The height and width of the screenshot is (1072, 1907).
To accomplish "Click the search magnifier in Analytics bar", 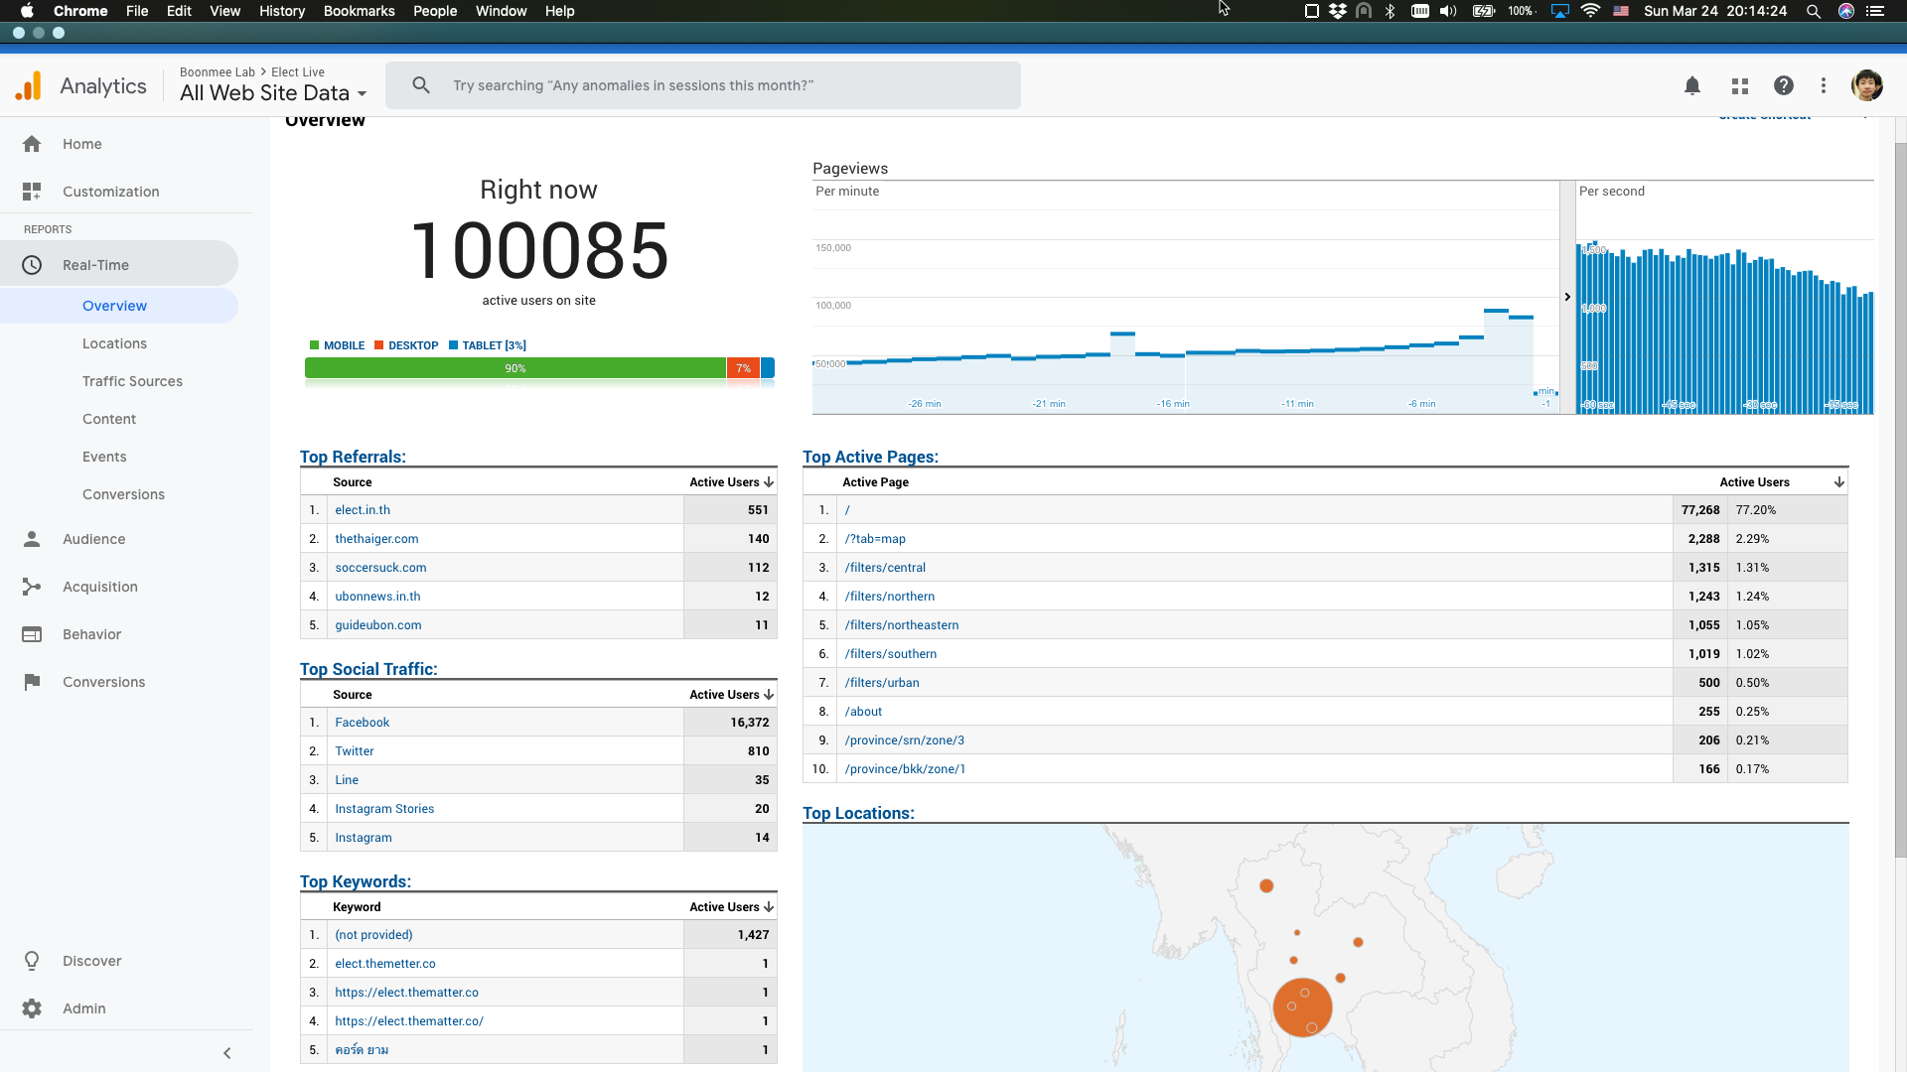I will click(x=421, y=85).
